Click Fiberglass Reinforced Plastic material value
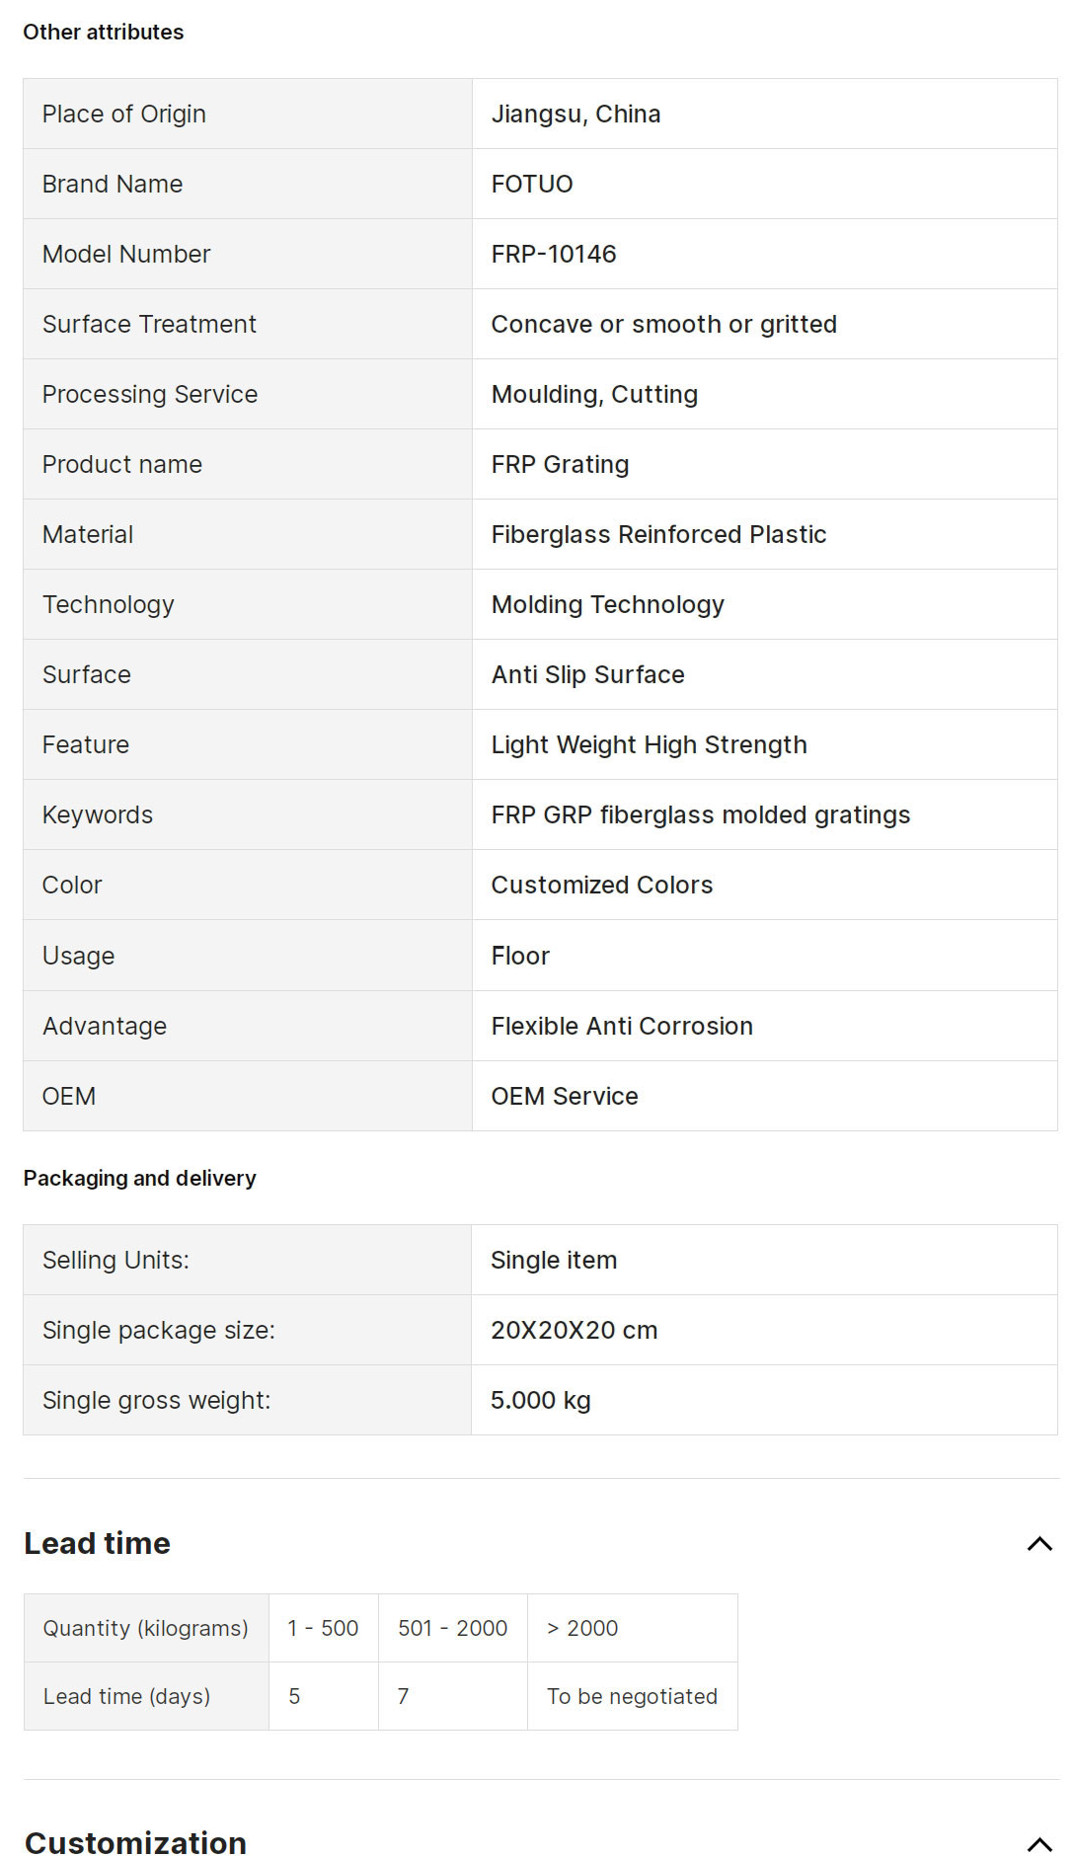 tap(658, 535)
